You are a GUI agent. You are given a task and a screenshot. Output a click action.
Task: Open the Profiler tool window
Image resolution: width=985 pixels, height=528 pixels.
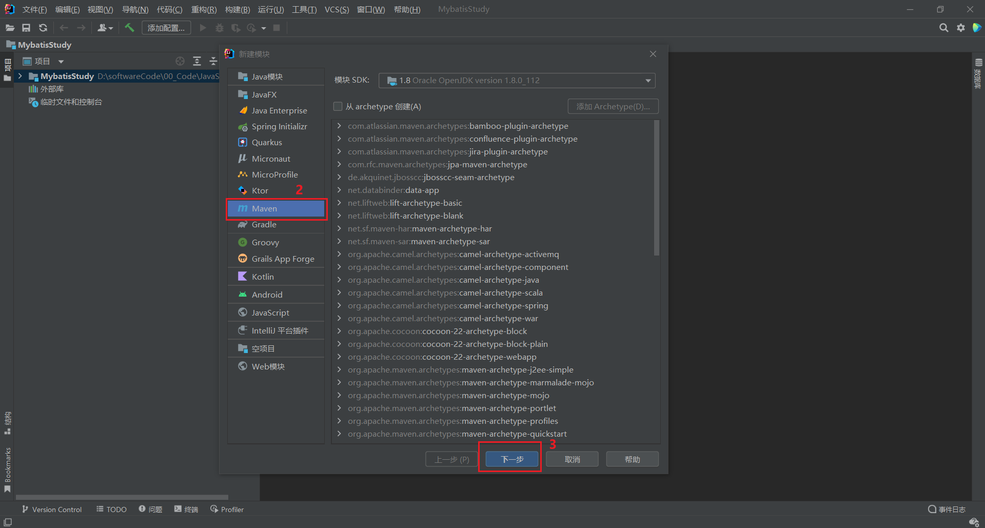coord(227,509)
